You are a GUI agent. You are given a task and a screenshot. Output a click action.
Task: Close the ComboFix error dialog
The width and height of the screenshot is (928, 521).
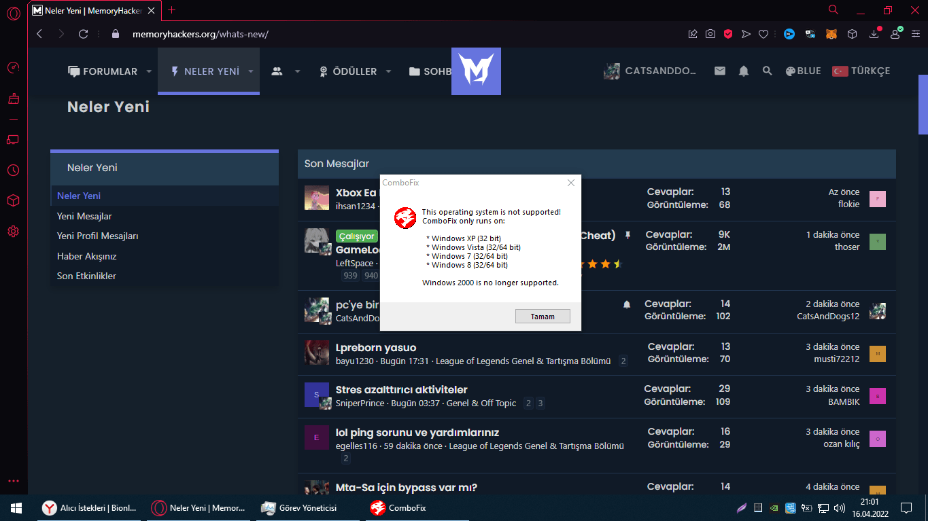pos(571,183)
